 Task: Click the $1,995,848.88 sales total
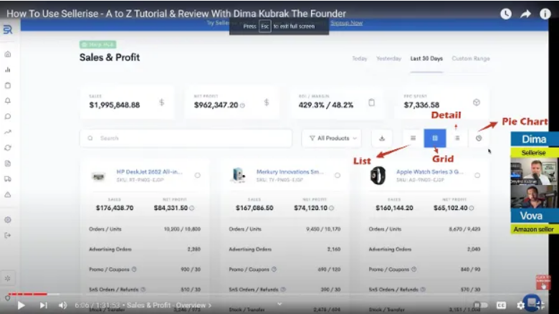[x=115, y=105]
